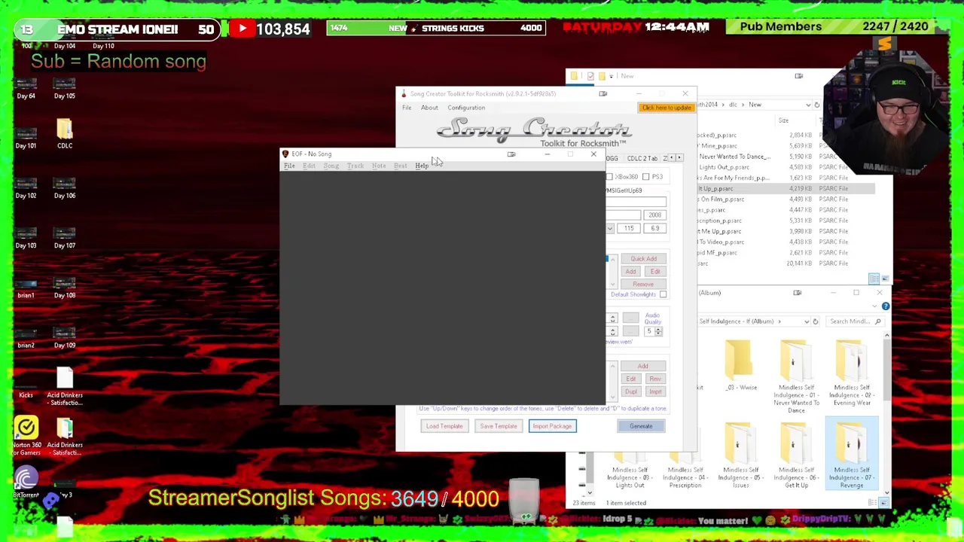Tick the XBox360 platform checkbox
Image resolution: width=964 pixels, height=542 pixels.
tap(610, 177)
